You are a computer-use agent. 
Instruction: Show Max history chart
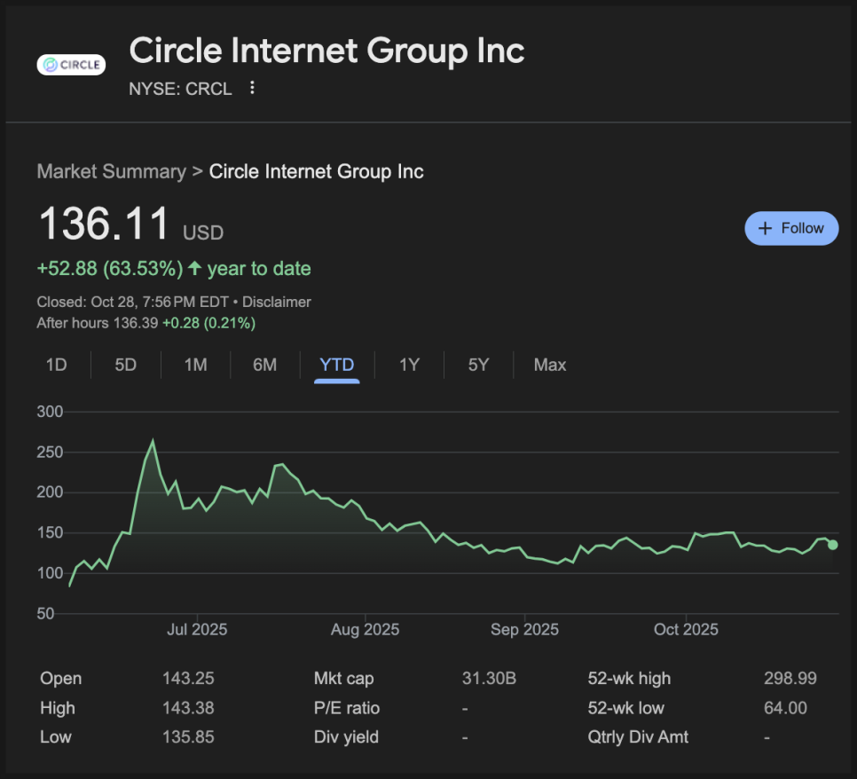click(550, 365)
